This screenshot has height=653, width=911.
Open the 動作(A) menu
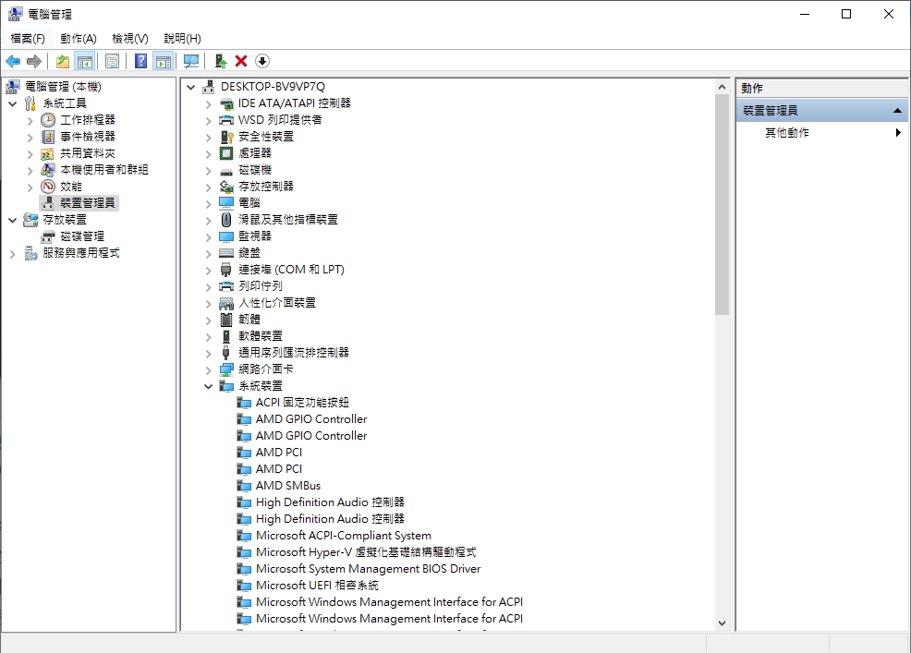coord(79,39)
